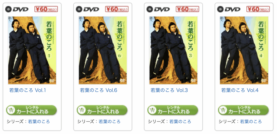
Task: Open the cover image for volume 6
Action: 103,50
